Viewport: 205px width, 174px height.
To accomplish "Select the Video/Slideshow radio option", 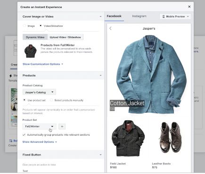I will pyautogui.click(x=41, y=26).
